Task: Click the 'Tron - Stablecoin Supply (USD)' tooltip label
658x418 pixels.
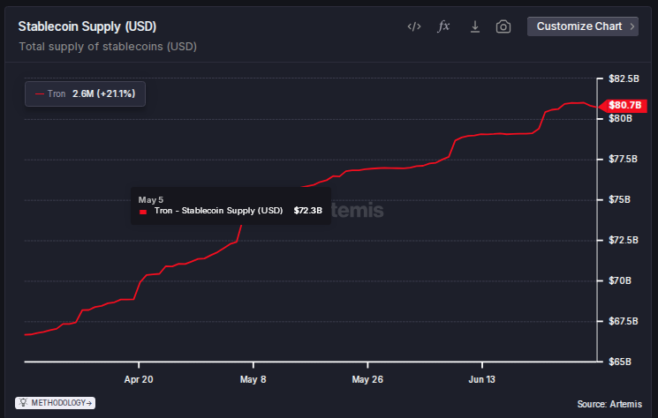Action: (219, 211)
